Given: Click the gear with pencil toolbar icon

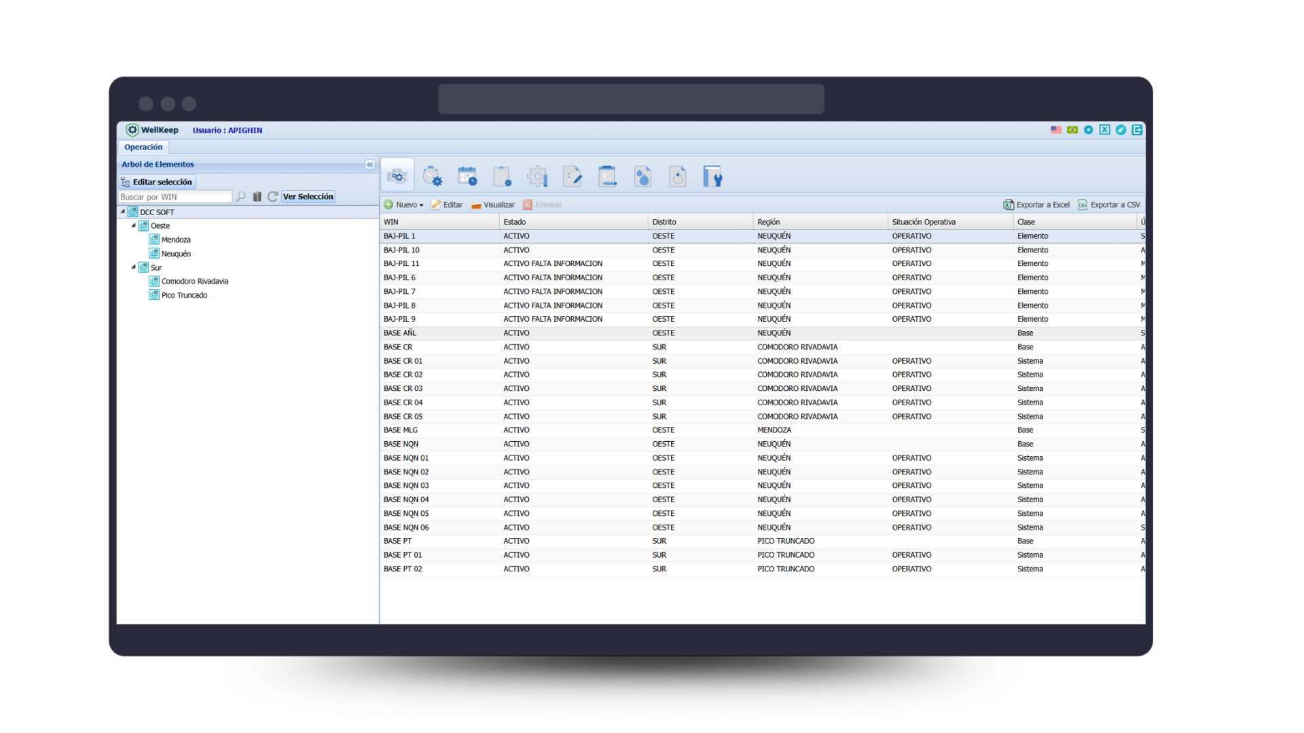Looking at the screenshot, I should pos(537,176).
